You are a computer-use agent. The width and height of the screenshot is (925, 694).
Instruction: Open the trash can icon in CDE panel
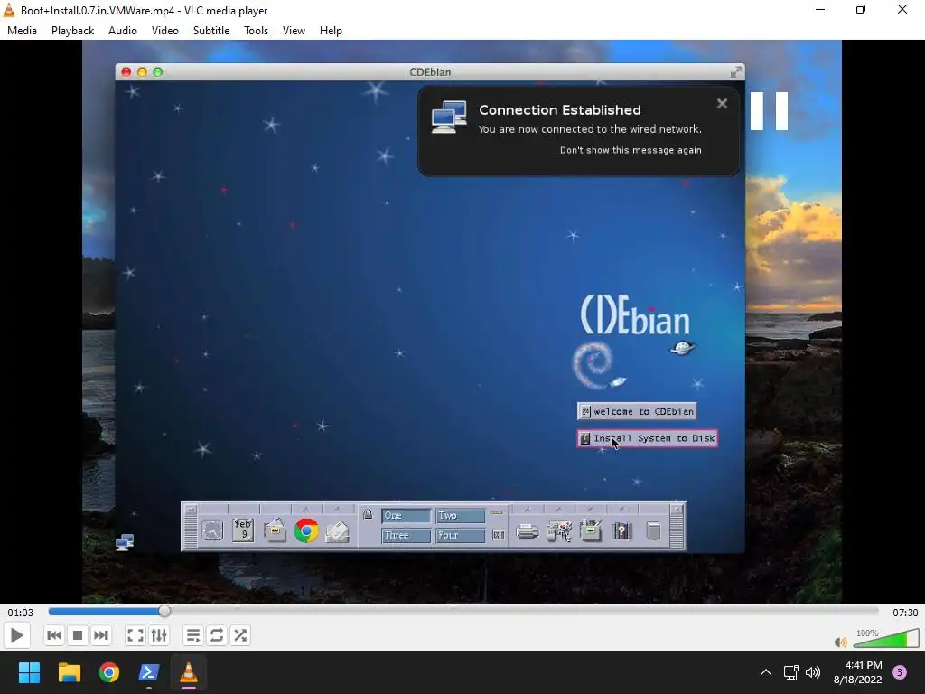653,530
